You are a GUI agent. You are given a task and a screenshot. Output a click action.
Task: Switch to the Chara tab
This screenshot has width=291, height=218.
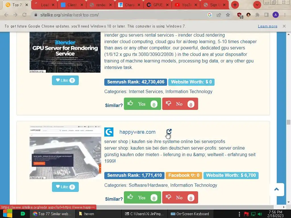tap(129, 5)
